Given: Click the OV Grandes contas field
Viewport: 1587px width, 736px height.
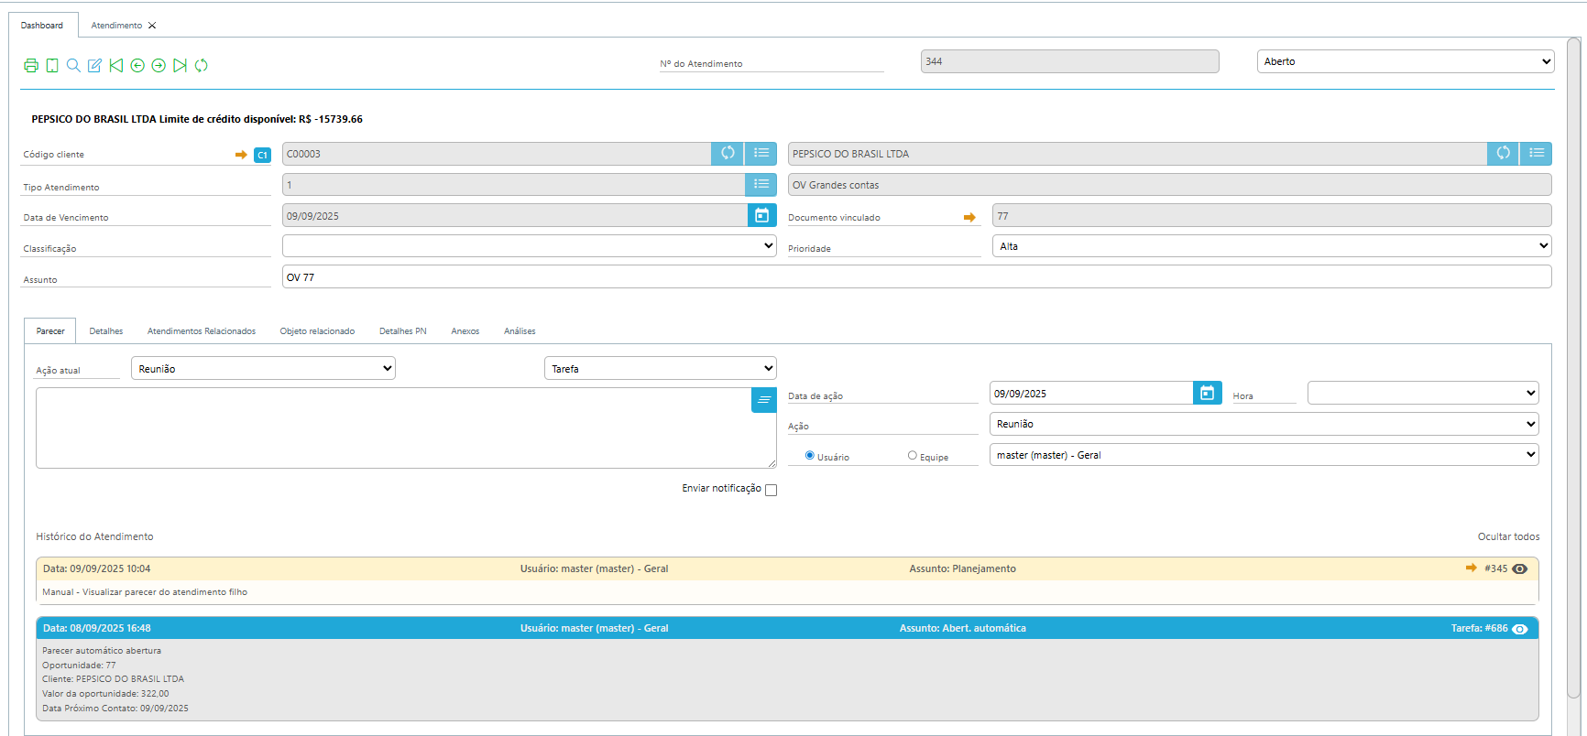Looking at the screenshot, I should 1170,185.
